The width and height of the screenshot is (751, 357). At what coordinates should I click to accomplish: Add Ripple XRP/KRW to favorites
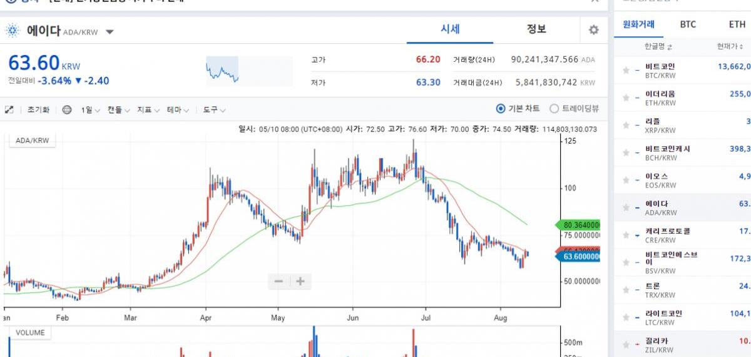click(626, 126)
